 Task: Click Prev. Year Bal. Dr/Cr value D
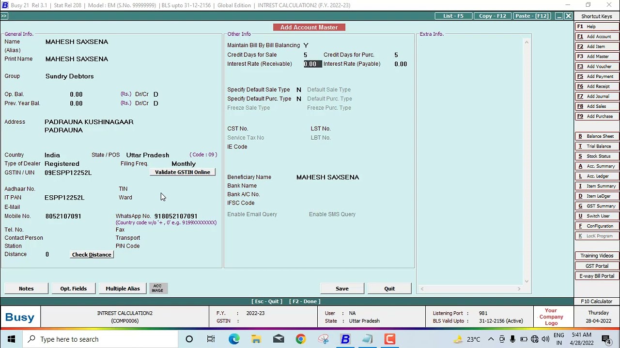pyautogui.click(x=156, y=103)
